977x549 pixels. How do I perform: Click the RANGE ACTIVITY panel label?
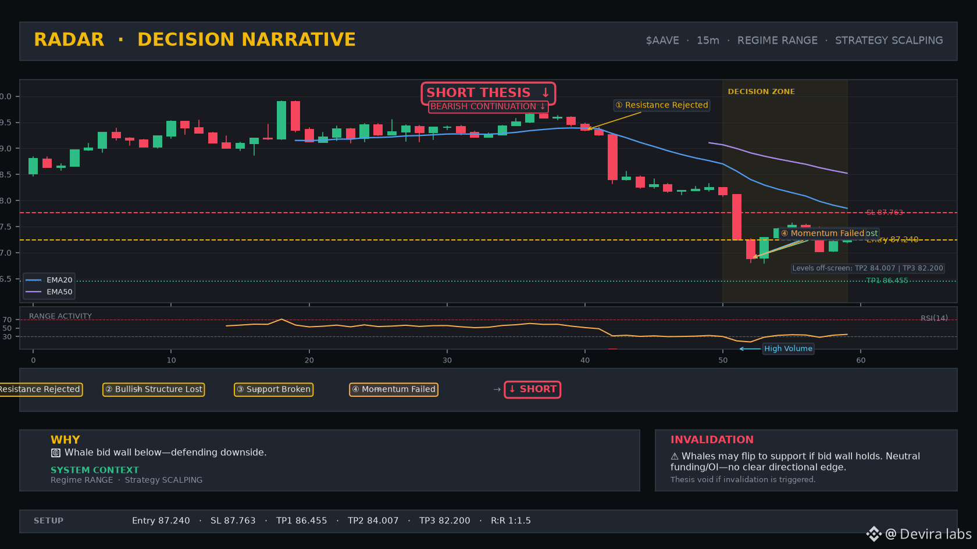tap(60, 317)
